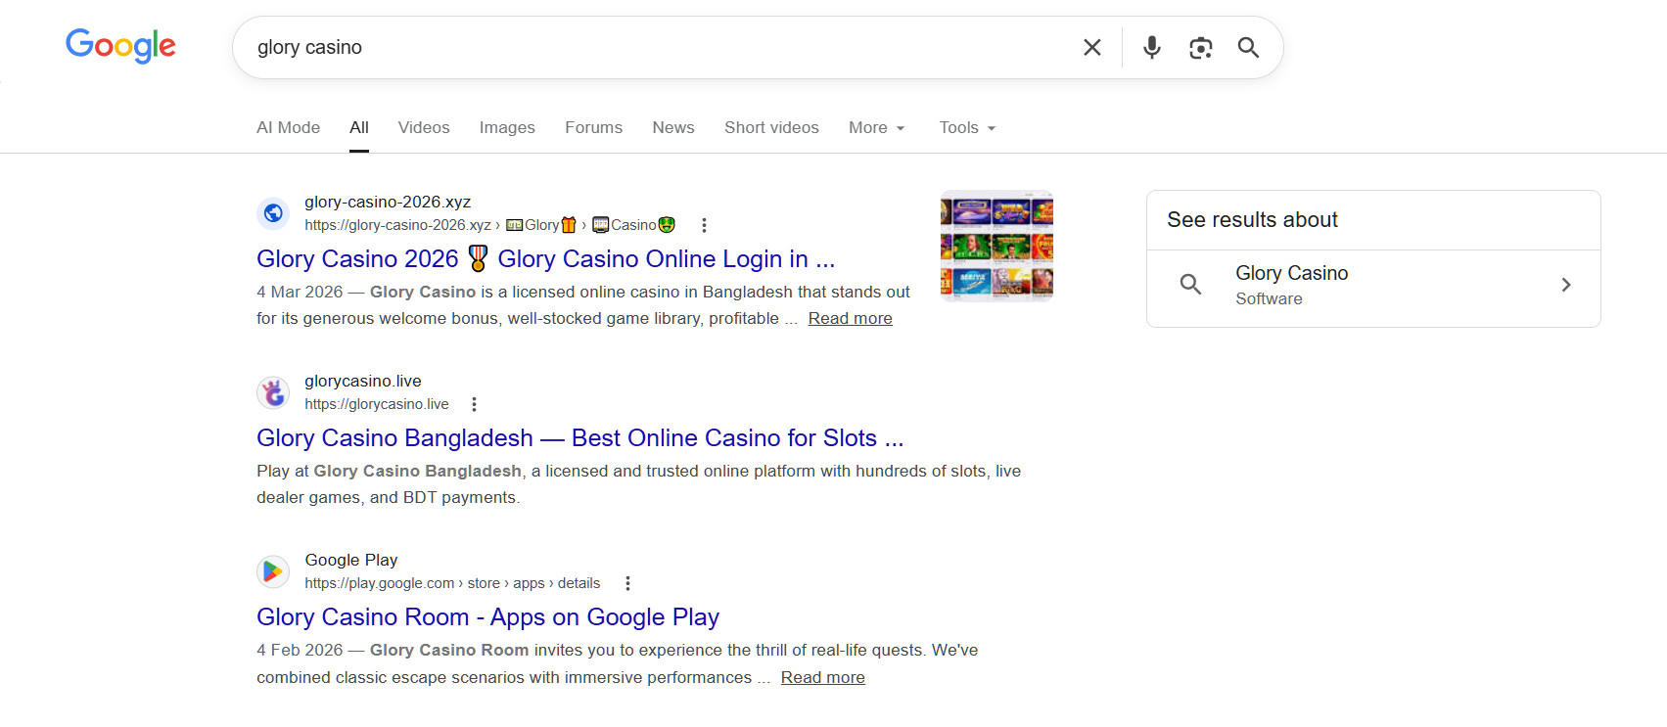The height and width of the screenshot is (727, 1667).
Task: Click the 4 Feb 2026 date text
Action: click(x=300, y=650)
